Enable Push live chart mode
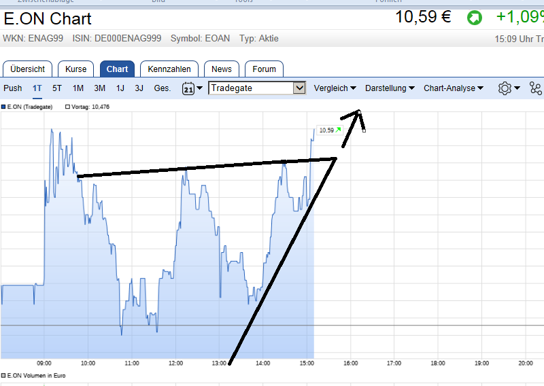The width and height of the screenshot is (544, 386). [12, 88]
